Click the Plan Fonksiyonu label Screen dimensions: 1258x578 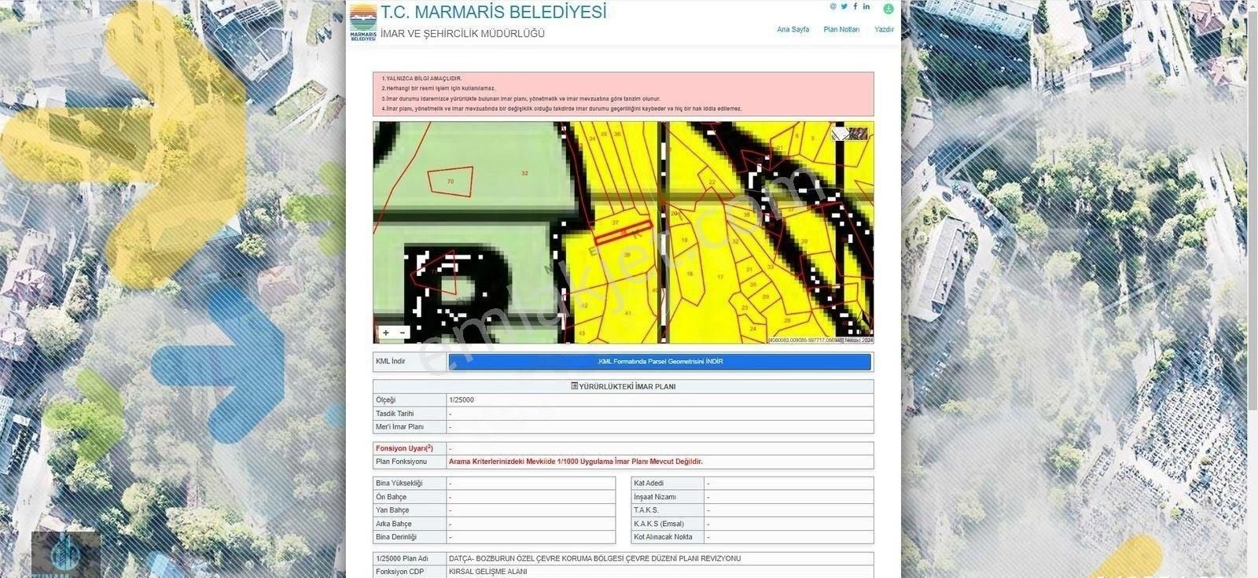point(401,462)
